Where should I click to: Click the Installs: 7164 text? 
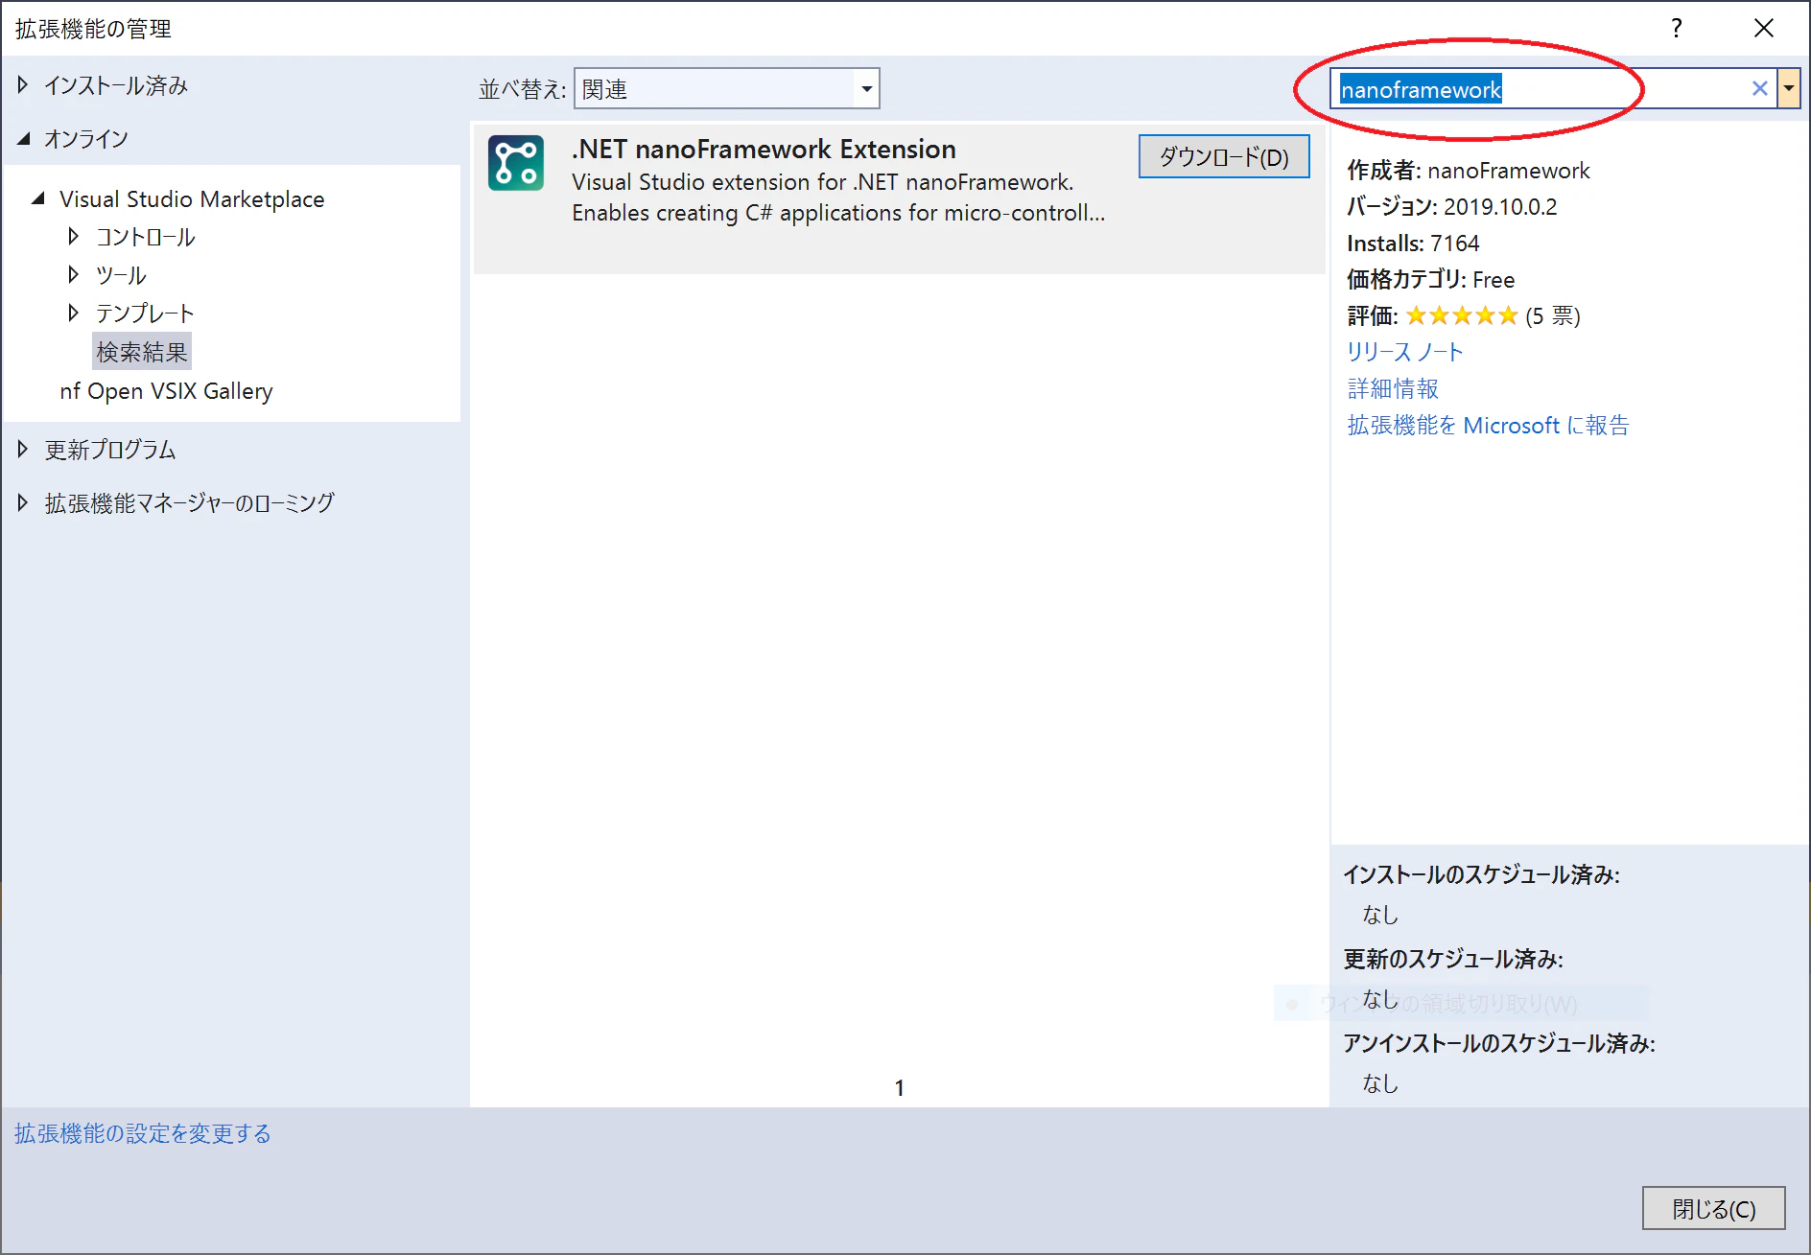[1413, 243]
